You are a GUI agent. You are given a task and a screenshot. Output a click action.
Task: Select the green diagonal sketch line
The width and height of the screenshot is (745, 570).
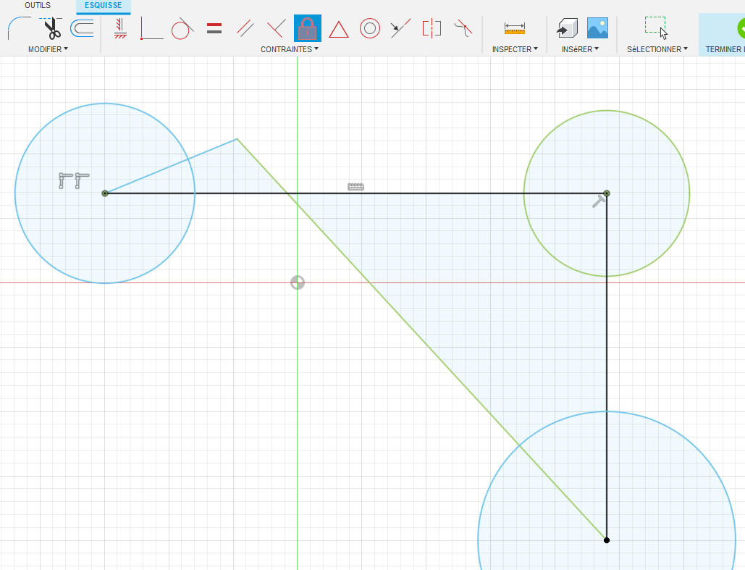[x=422, y=340]
